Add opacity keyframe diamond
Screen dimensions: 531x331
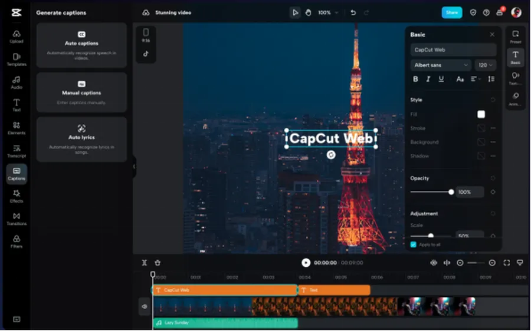click(493, 191)
